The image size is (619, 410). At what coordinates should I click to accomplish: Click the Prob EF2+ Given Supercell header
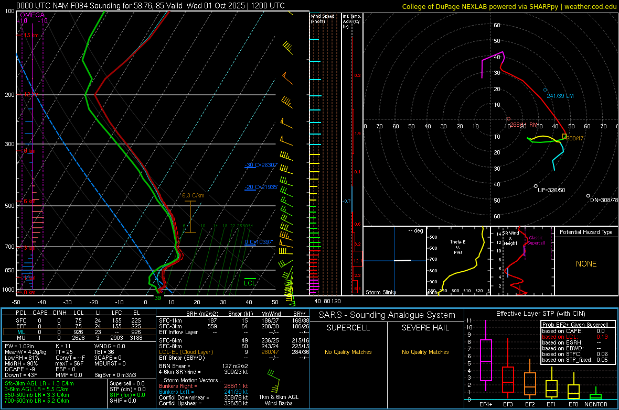tap(575, 325)
